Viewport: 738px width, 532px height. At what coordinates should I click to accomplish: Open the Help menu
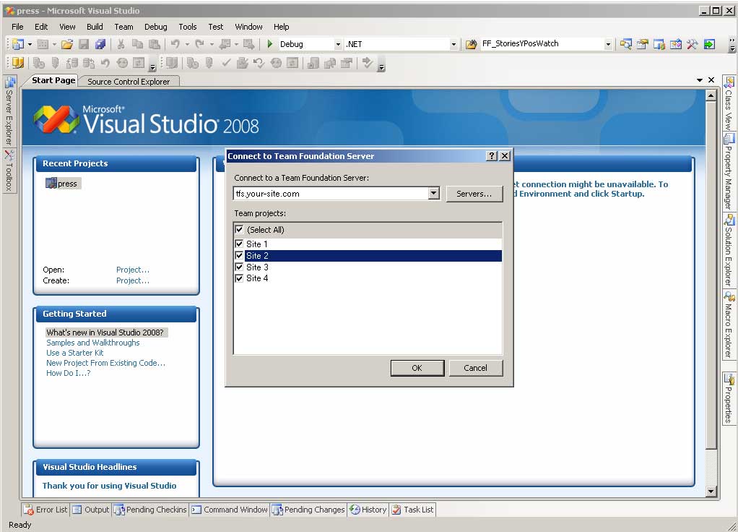(x=281, y=27)
